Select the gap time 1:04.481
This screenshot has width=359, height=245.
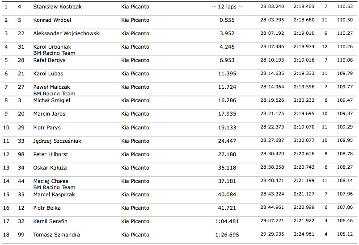click(x=227, y=221)
